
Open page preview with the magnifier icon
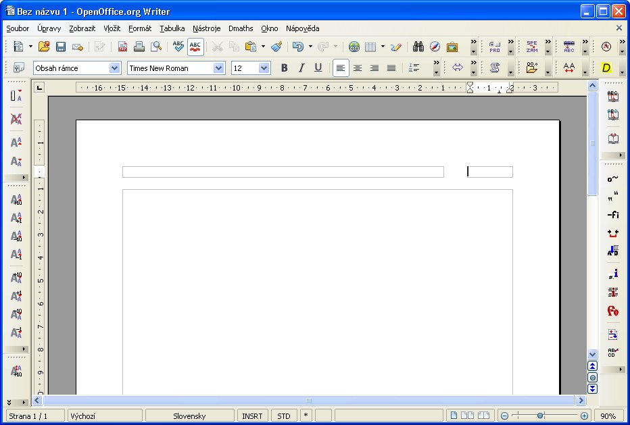tap(156, 47)
